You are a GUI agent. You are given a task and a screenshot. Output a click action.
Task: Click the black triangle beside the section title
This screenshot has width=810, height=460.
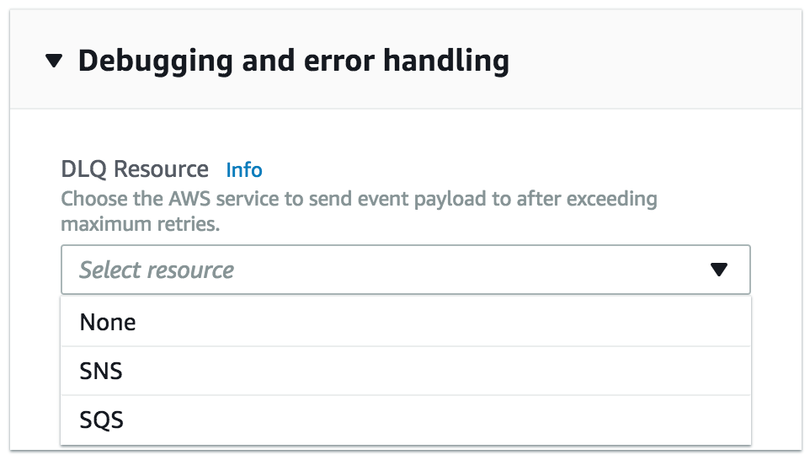pyautogui.click(x=55, y=62)
